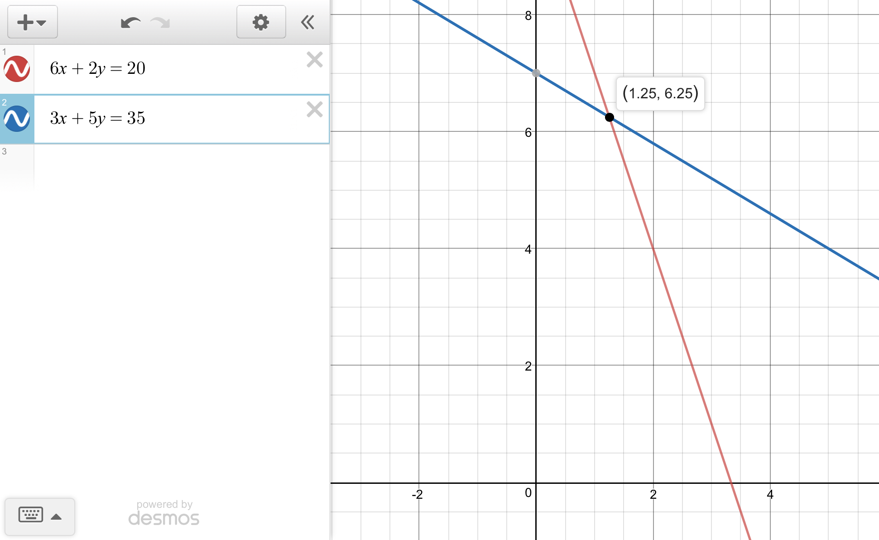Delete expression 6x + 2y = 20

coord(314,60)
